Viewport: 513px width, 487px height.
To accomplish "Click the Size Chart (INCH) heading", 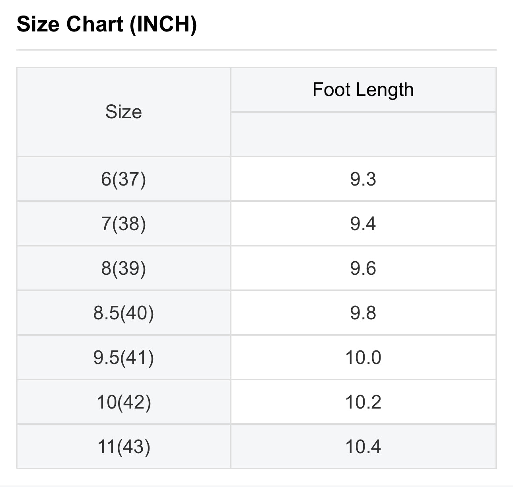I will [107, 24].
